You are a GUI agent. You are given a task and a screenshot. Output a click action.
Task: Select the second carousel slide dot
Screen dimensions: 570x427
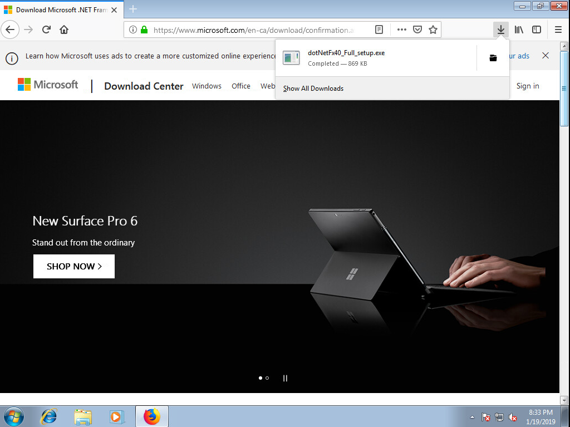(x=267, y=378)
